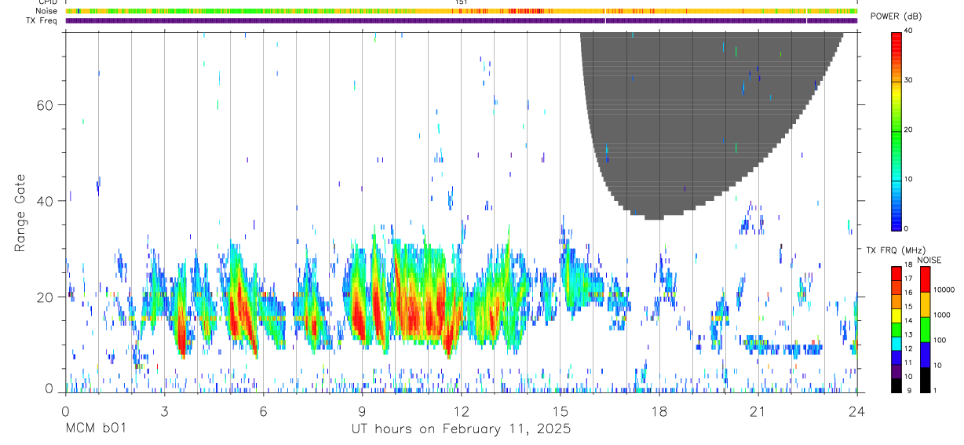Click the POWER (dB) color bar
The image size is (964, 445).
tap(896, 130)
